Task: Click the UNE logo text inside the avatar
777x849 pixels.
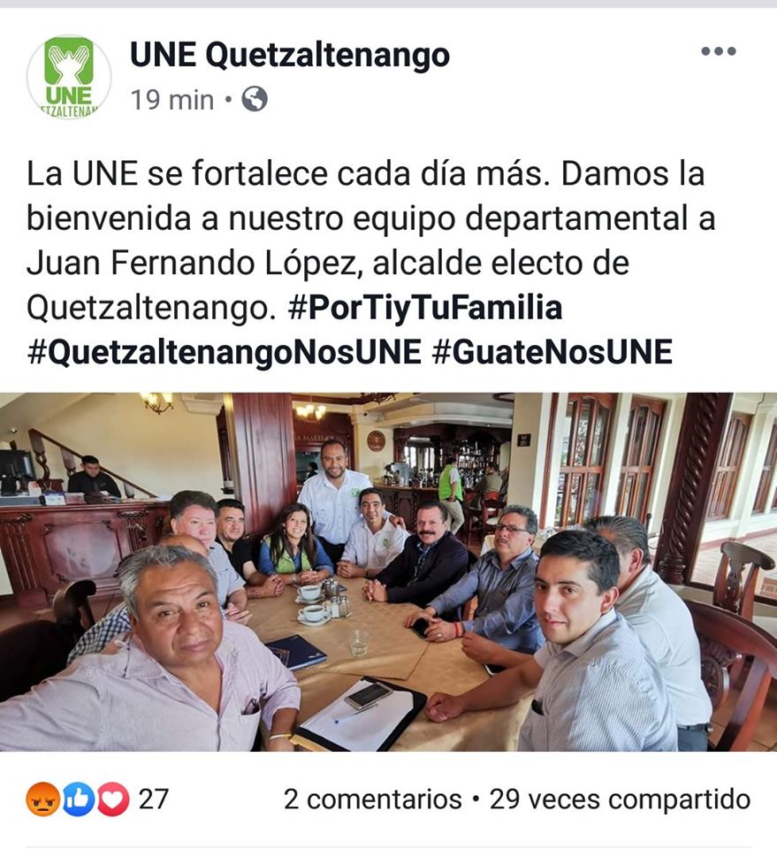Action: 69,95
